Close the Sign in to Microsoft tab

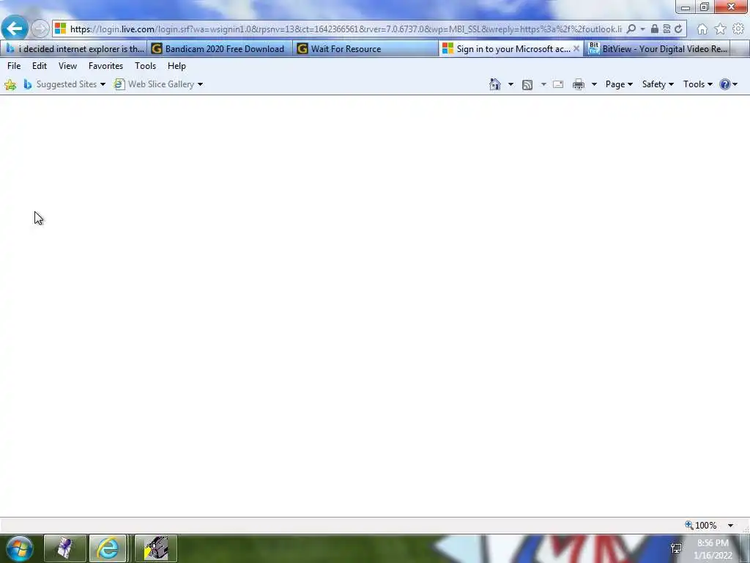click(576, 49)
